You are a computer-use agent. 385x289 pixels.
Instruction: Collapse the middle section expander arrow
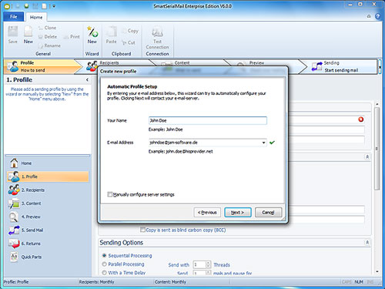367,156
